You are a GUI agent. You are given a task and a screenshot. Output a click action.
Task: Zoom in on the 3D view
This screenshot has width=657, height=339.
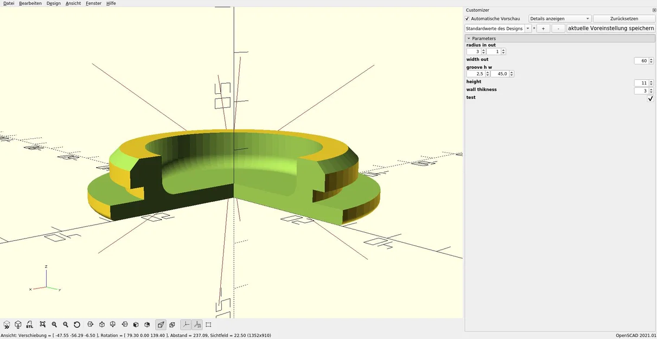54,324
